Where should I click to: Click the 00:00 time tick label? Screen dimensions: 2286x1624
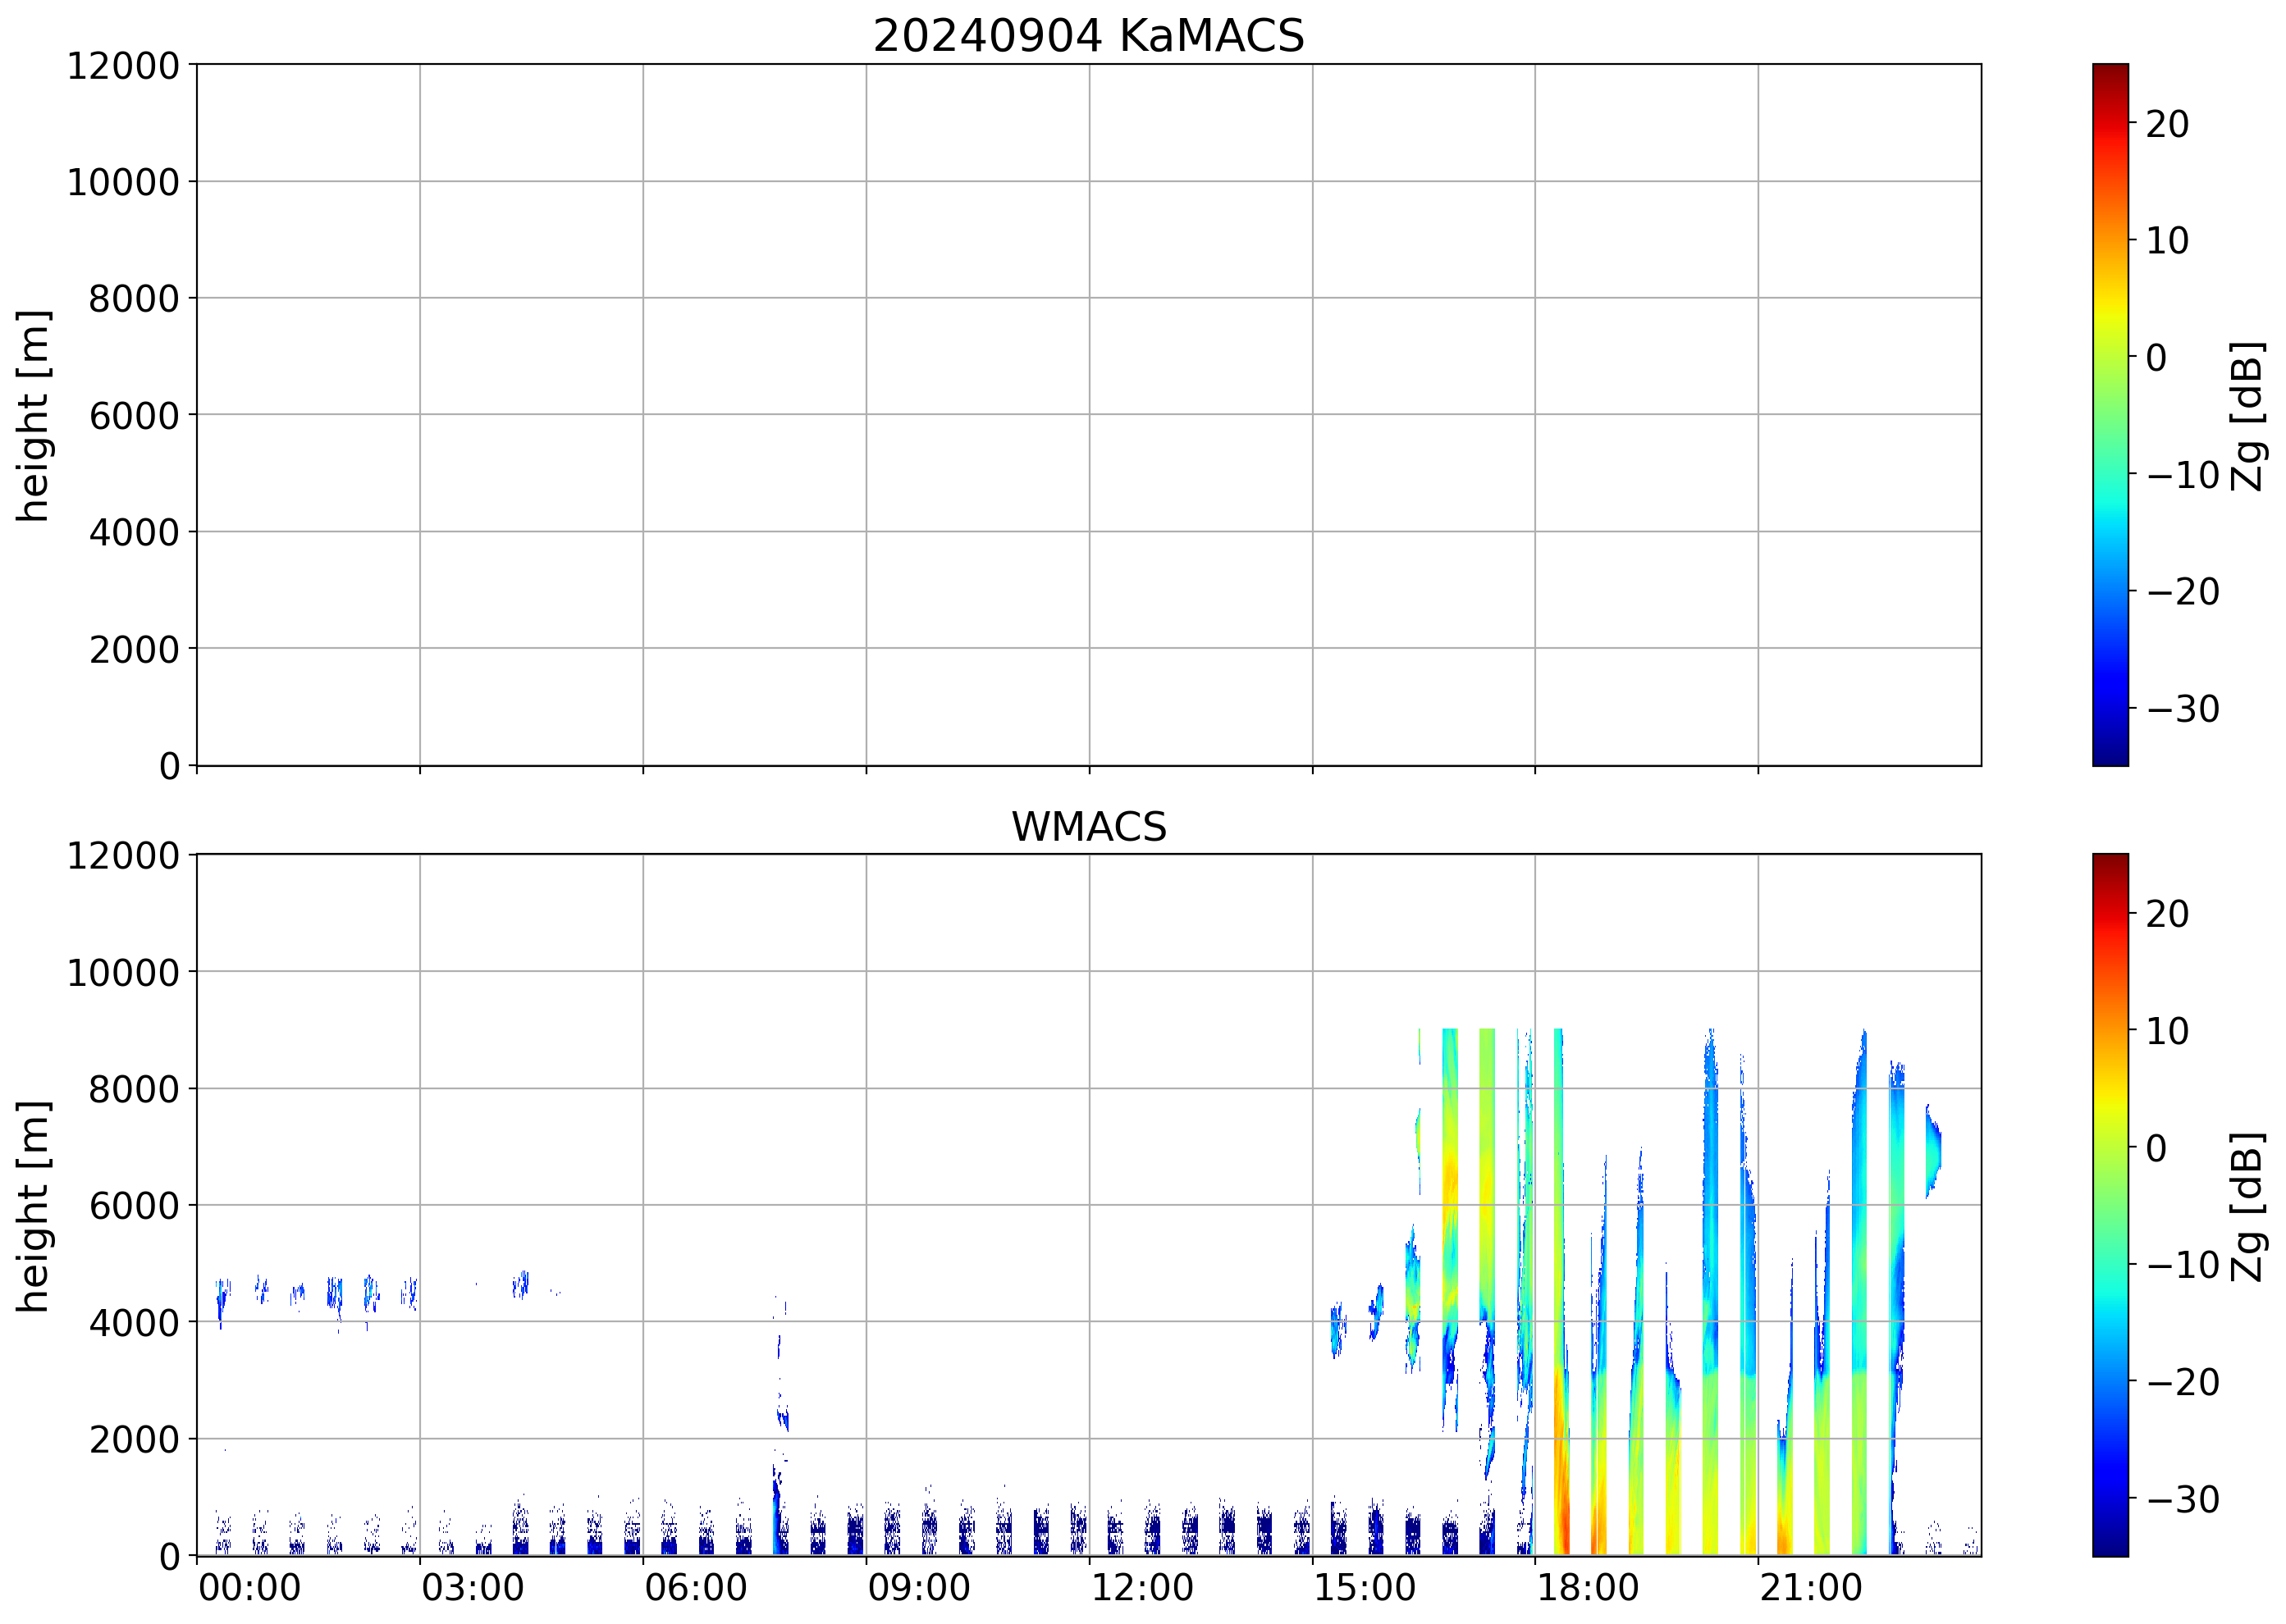point(249,1588)
